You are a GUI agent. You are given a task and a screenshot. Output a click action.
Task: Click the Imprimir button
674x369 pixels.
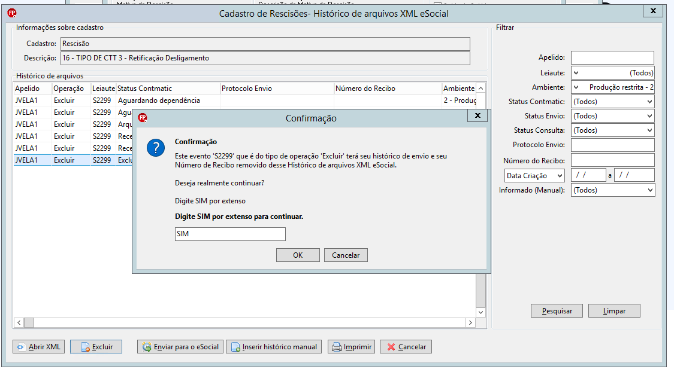point(351,347)
